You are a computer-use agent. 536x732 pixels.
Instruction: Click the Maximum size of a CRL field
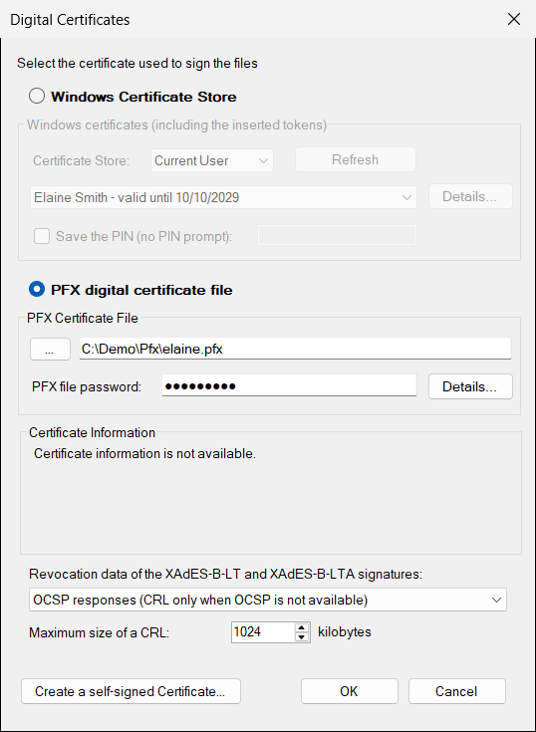coord(263,631)
